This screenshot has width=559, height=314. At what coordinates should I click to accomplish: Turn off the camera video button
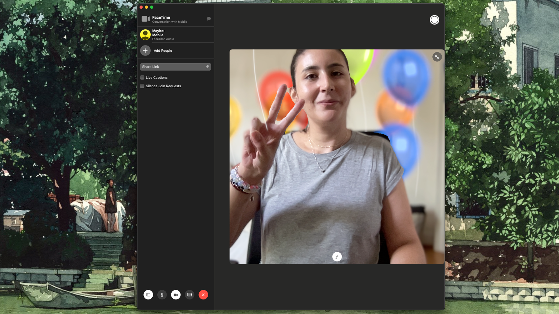[x=176, y=295]
